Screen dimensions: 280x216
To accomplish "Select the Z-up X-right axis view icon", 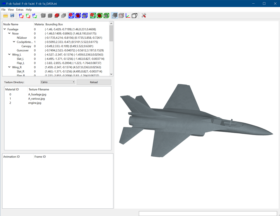I will [x=21, y=15].
